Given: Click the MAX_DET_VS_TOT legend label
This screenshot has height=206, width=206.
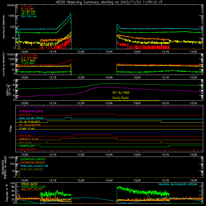Looking at the screenshot, I should coord(32,189).
